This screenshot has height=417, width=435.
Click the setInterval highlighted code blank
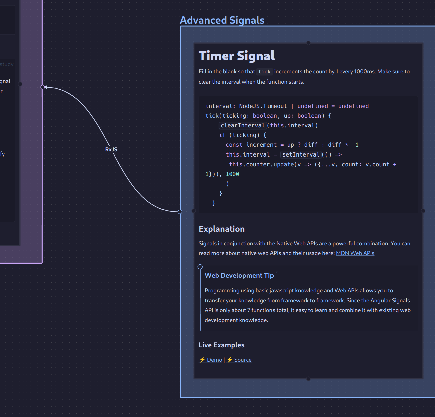coord(301,154)
